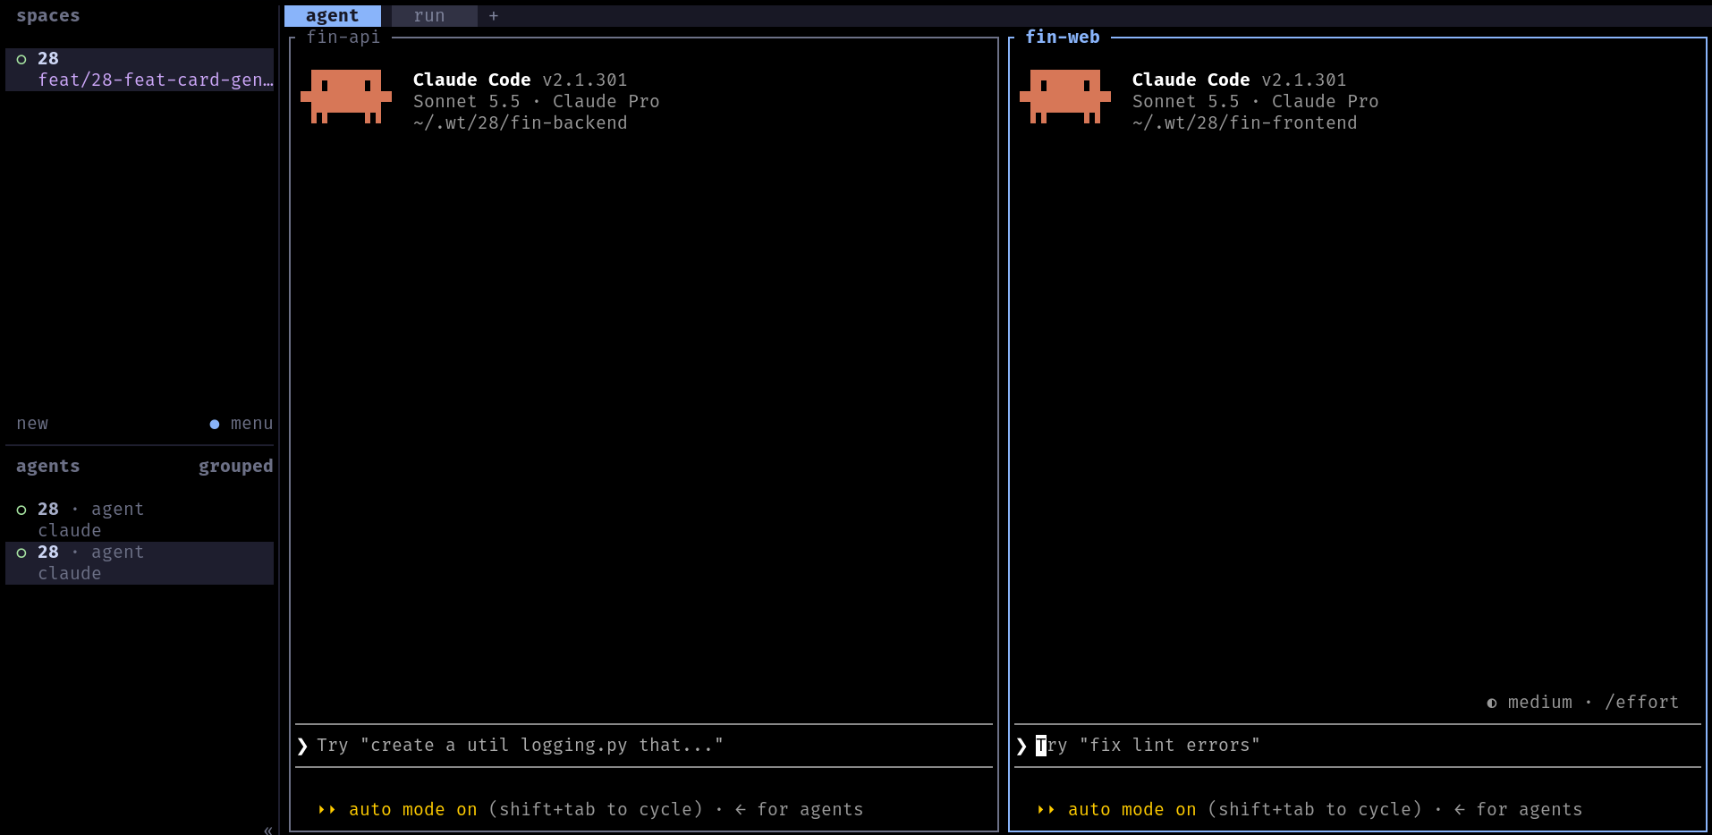Switch to the agent tab
Viewport: 1712px width, 835px height.
(x=332, y=15)
